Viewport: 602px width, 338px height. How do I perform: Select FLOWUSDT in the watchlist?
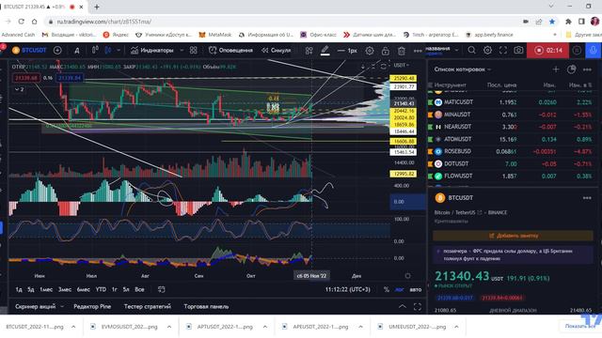[x=512, y=176]
